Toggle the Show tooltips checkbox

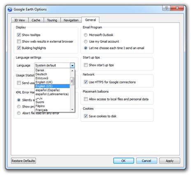19,35
